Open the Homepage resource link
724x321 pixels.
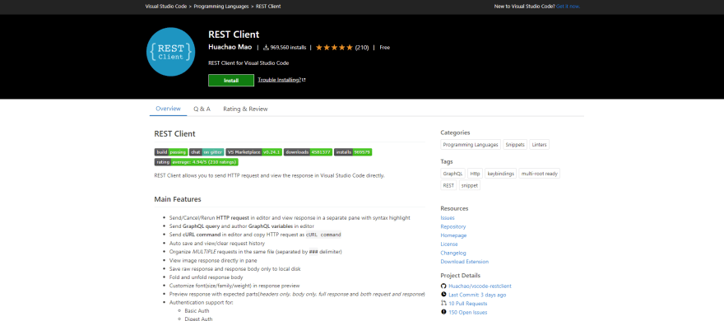(x=453, y=235)
